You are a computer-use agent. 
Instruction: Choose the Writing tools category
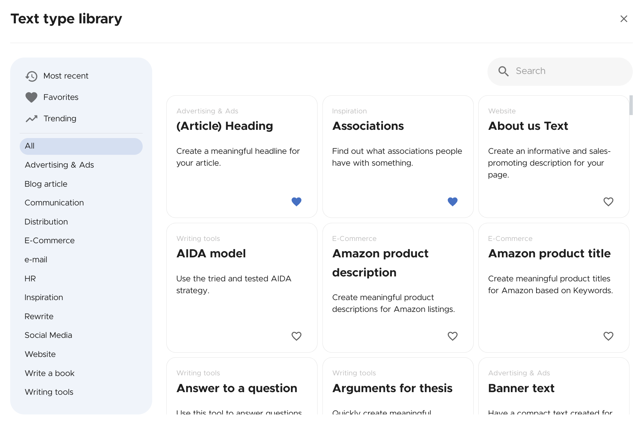tap(49, 392)
